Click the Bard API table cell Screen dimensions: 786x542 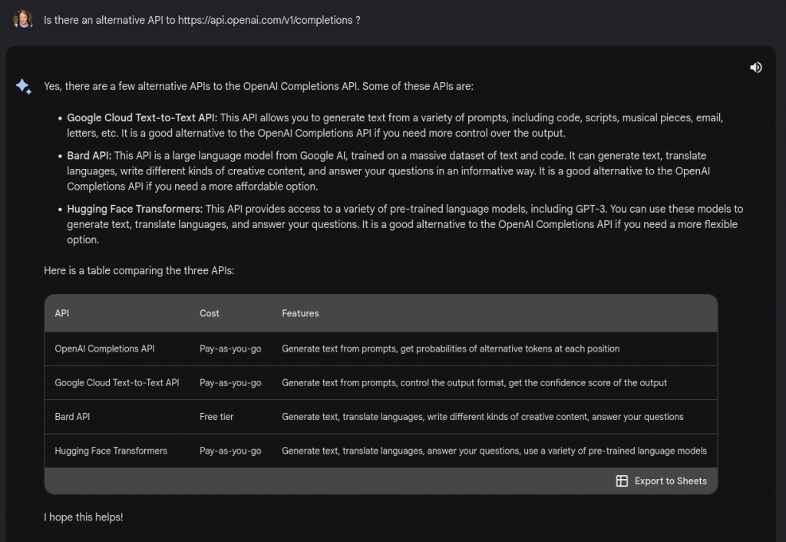(72, 417)
